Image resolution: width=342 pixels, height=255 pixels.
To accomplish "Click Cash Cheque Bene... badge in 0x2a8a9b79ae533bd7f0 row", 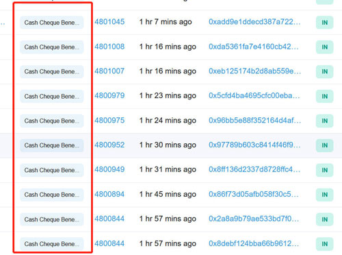I will [x=52, y=219].
